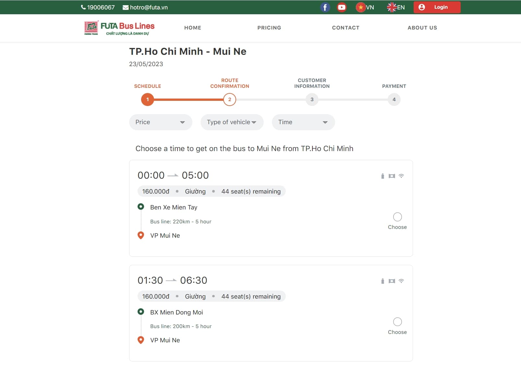The width and height of the screenshot is (521, 366).
Task: Select step 3 Customer Information marker
Action: point(312,100)
